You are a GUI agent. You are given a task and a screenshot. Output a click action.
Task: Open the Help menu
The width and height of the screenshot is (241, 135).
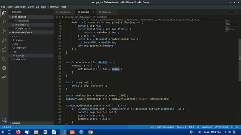tap(64, 7)
